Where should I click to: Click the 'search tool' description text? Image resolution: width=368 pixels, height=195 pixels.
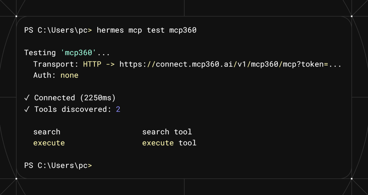(x=167, y=132)
